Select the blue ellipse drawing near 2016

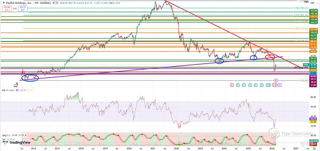tap(30, 78)
